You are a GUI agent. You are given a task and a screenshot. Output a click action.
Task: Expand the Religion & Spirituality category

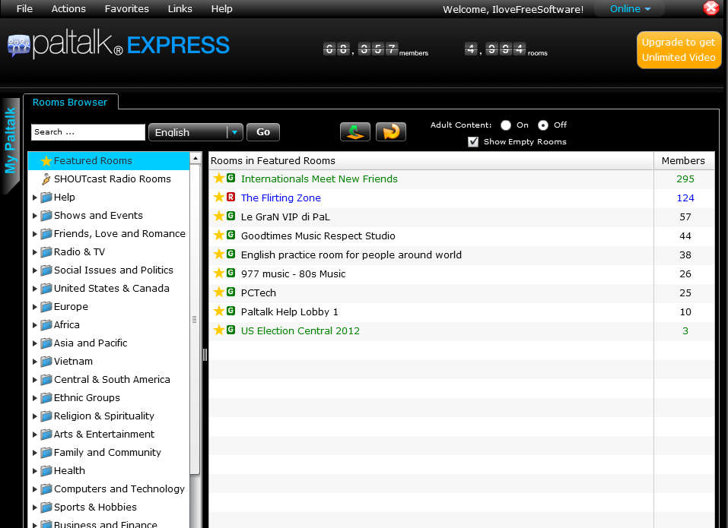(x=35, y=417)
